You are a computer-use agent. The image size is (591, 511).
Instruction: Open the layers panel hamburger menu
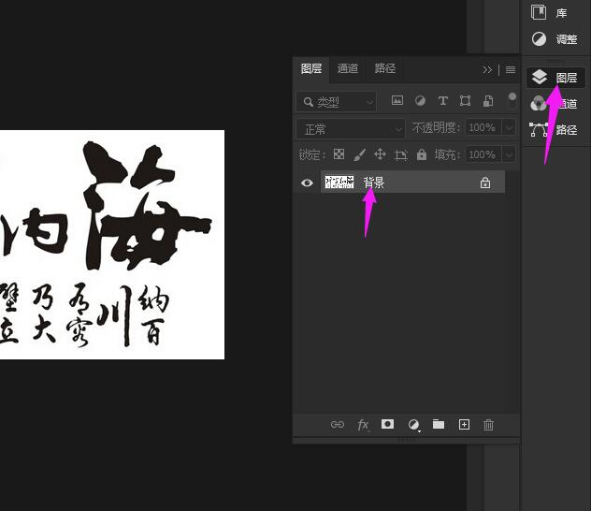(511, 70)
